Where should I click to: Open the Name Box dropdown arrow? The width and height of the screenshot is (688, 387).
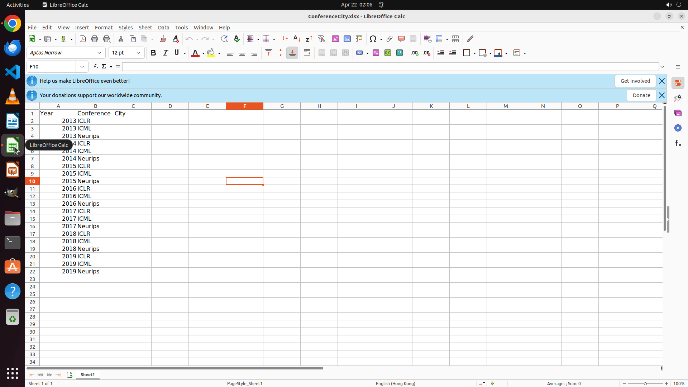pyautogui.click(x=82, y=67)
